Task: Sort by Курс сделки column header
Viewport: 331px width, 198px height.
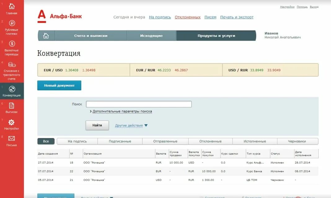Action: coord(229,154)
